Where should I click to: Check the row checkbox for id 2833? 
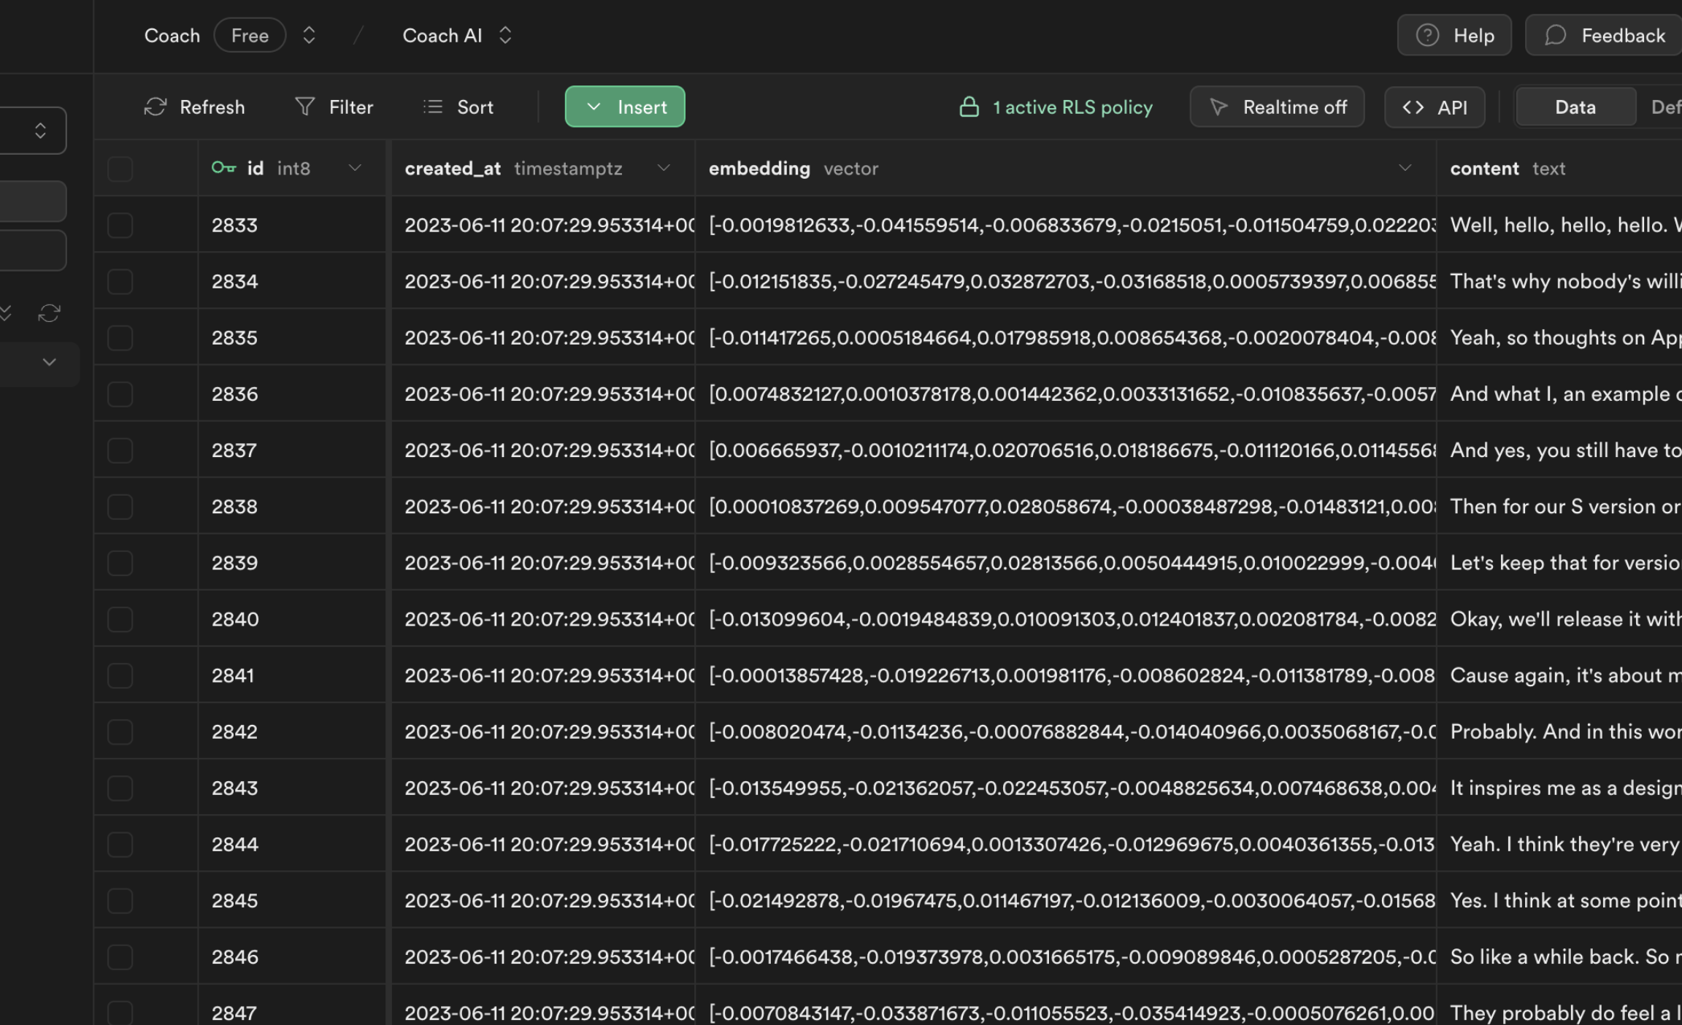120,225
